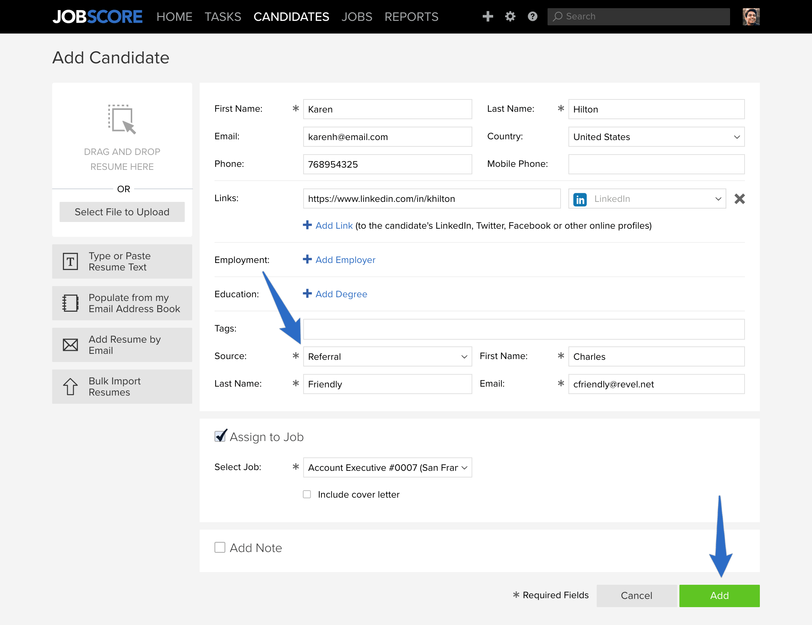Open the Source Referral dropdown
Viewport: 812px width, 625px height.
click(387, 356)
